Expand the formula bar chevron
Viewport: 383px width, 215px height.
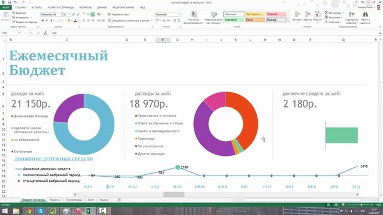point(380,33)
